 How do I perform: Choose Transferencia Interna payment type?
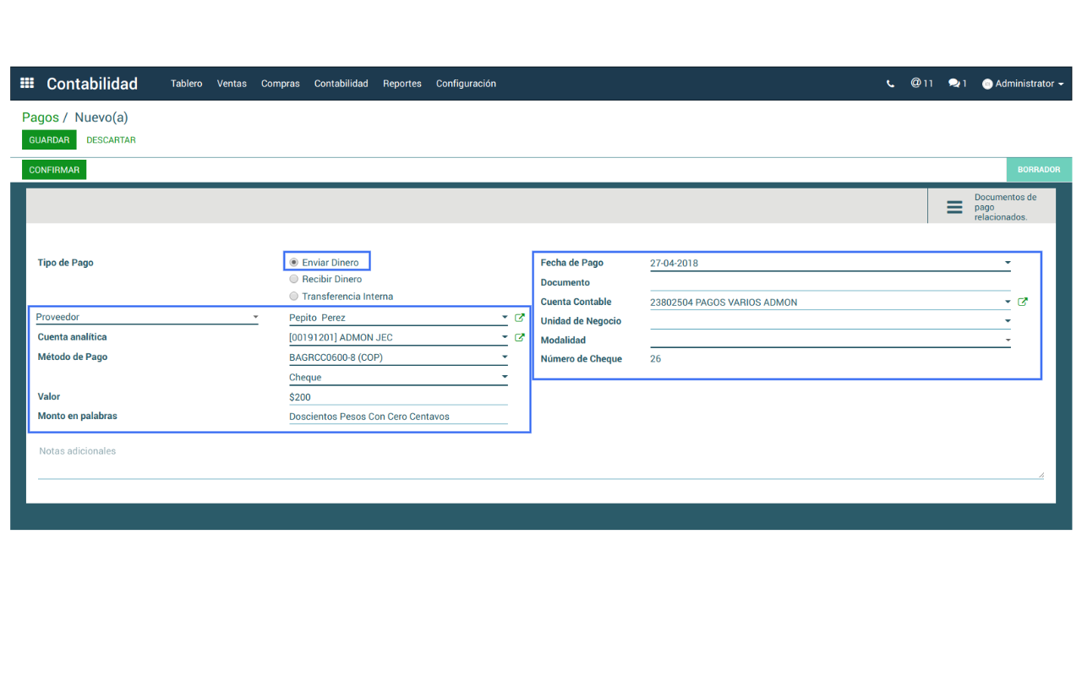tap(294, 297)
